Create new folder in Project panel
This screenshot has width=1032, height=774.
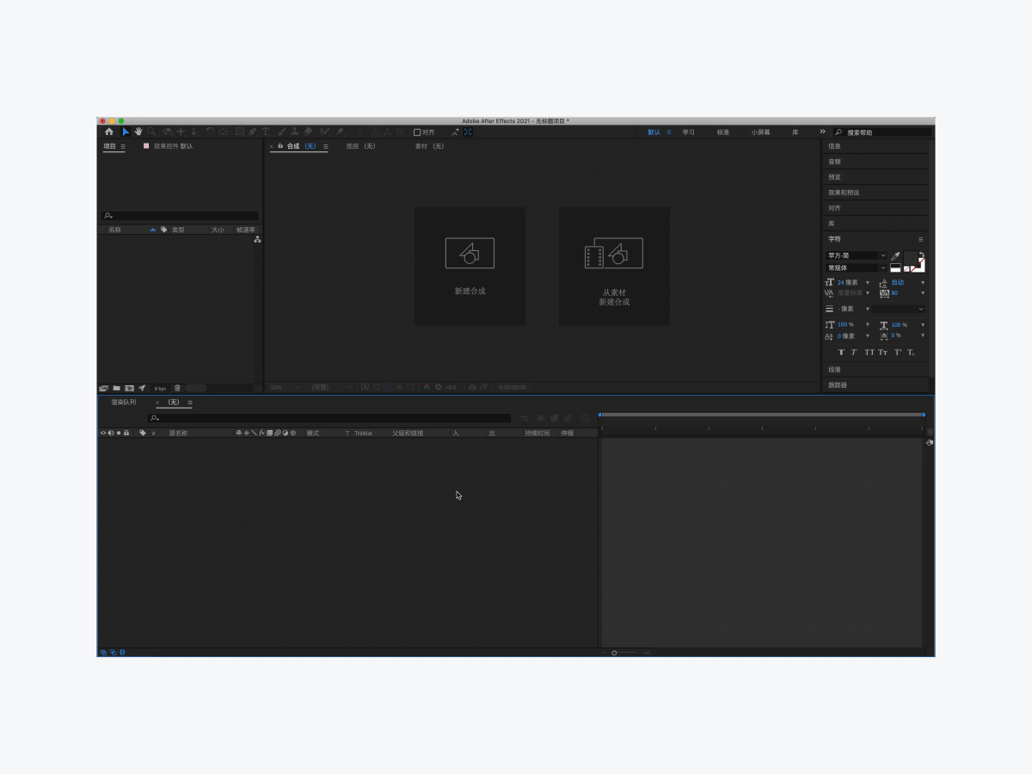pyautogui.click(x=116, y=388)
